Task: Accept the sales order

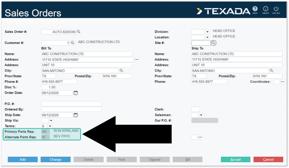Action: [x=236, y=159]
